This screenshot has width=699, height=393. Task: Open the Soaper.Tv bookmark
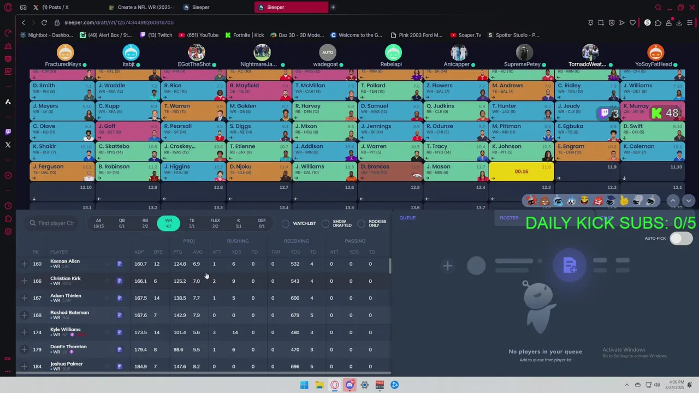tap(466, 35)
